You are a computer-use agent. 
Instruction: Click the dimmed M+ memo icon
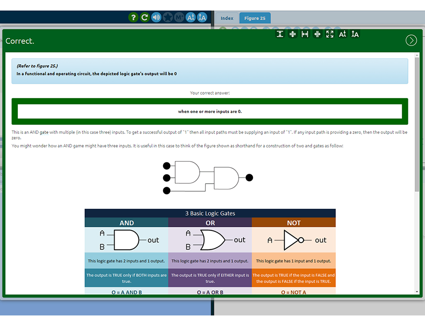(x=179, y=17)
